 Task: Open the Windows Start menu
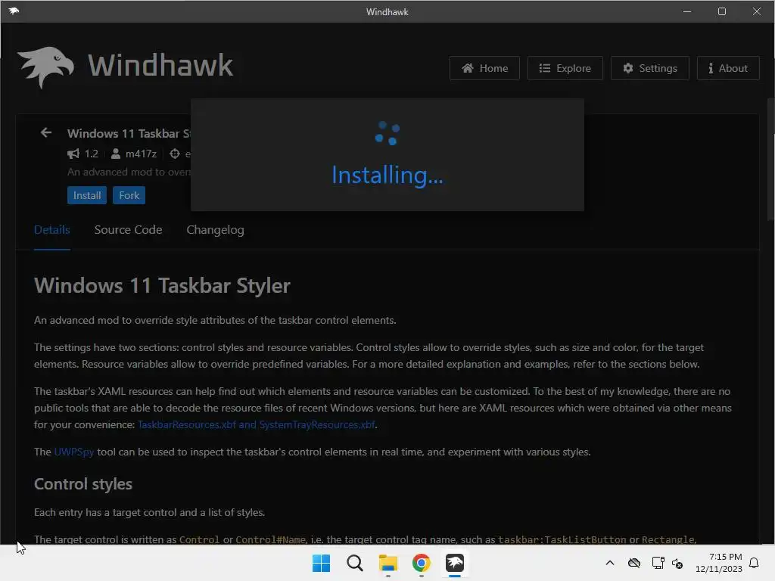[321, 563]
